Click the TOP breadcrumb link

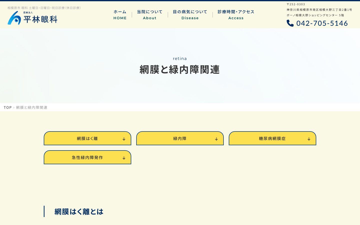(8, 107)
